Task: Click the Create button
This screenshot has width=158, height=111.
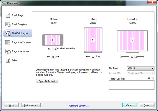Action: pos(130,105)
